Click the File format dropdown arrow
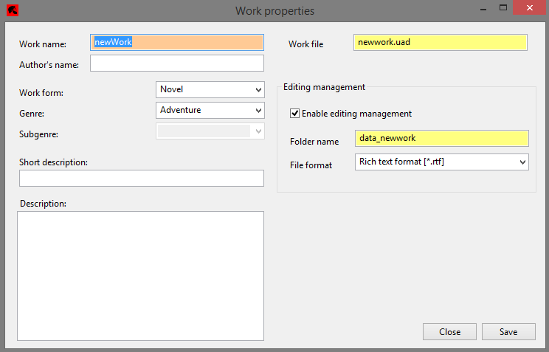The width and height of the screenshot is (549, 352). pos(522,162)
